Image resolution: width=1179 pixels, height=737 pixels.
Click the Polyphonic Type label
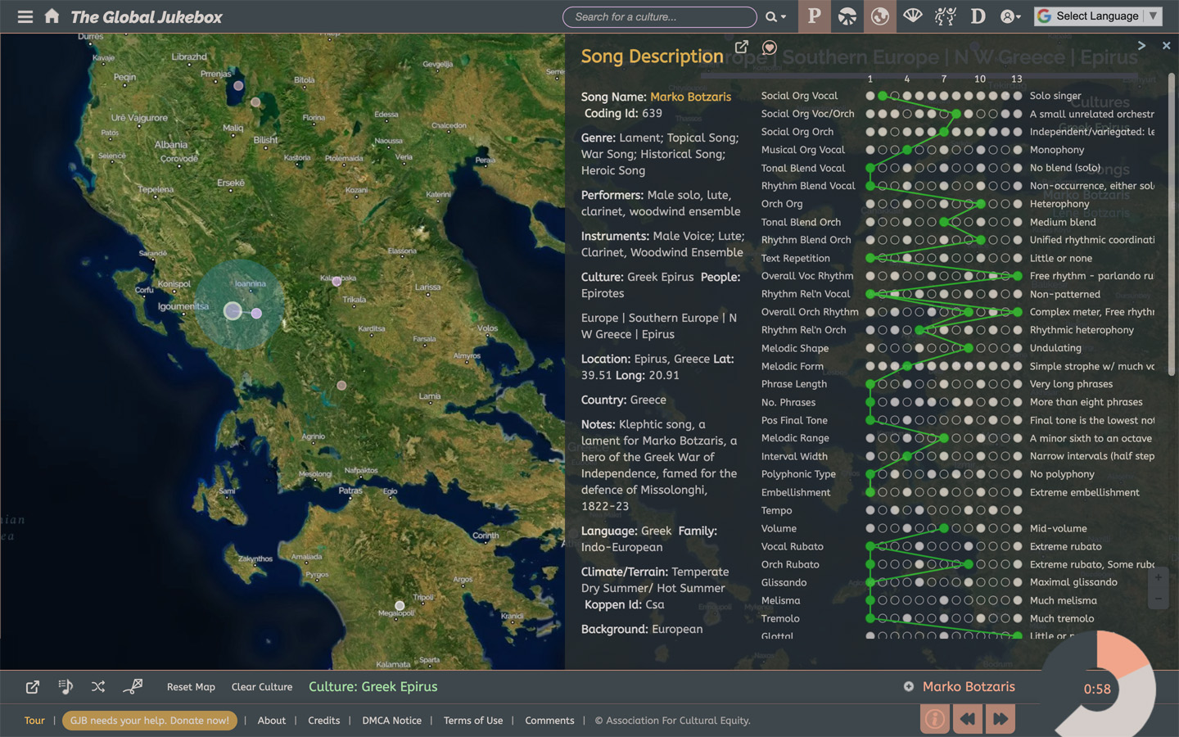point(798,474)
